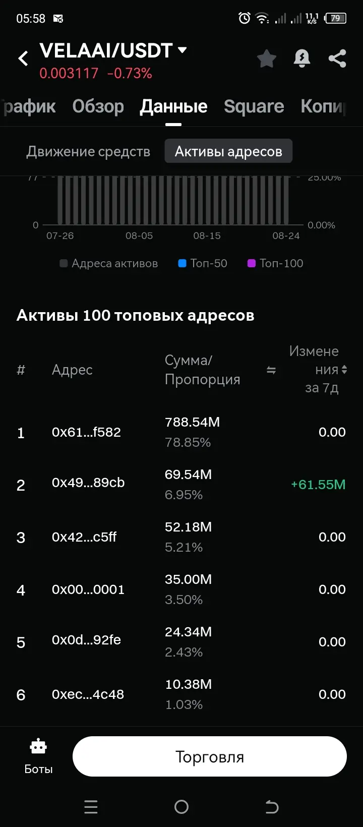The width and height of the screenshot is (363, 827).
Task: Tap the back arrow icon
Action: 23,58
